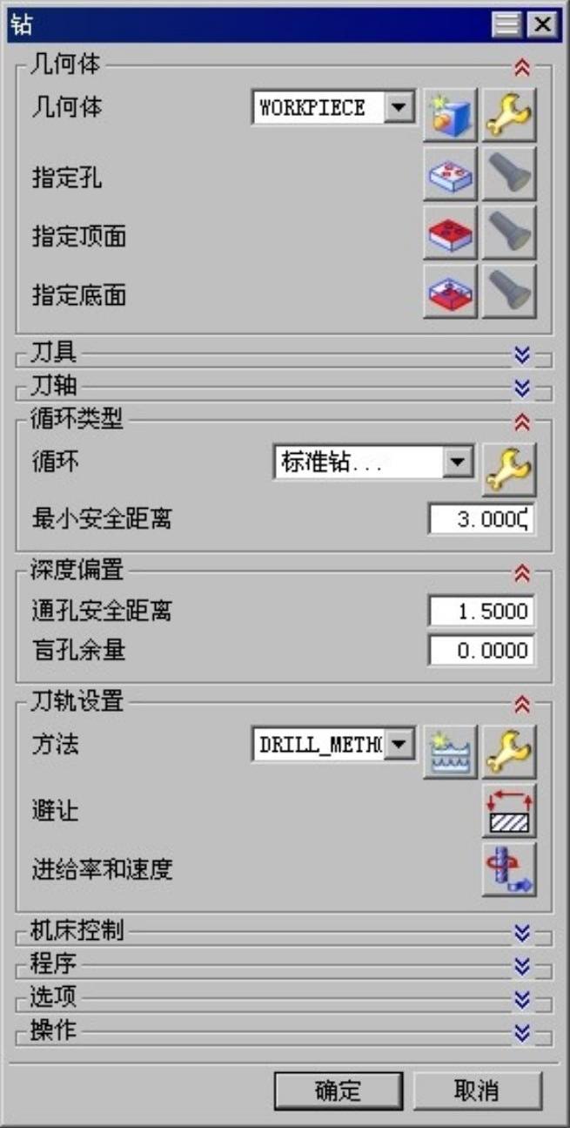The width and height of the screenshot is (570, 1128).
Task: Click the 确定 OK button
Action: (339, 1091)
